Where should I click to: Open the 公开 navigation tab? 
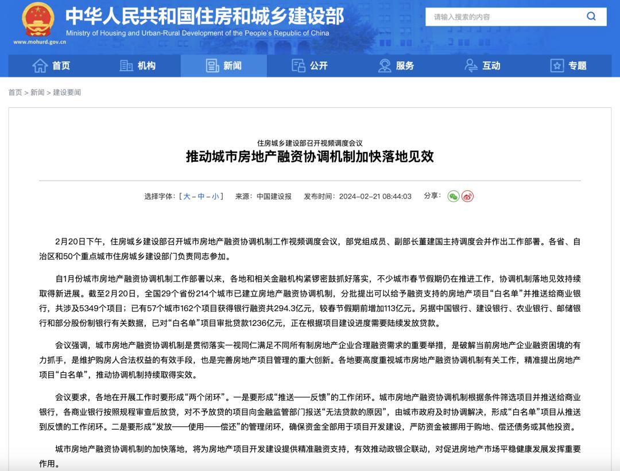310,65
